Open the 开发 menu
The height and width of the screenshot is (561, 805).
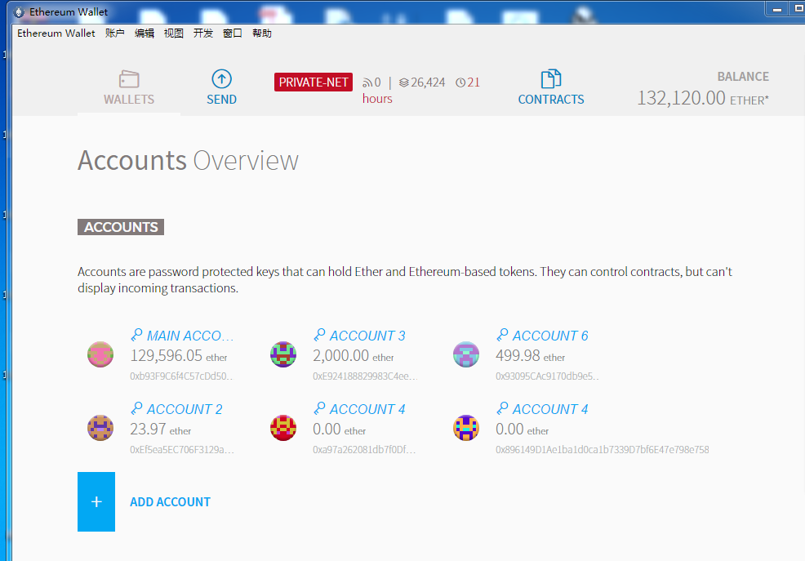tap(202, 33)
